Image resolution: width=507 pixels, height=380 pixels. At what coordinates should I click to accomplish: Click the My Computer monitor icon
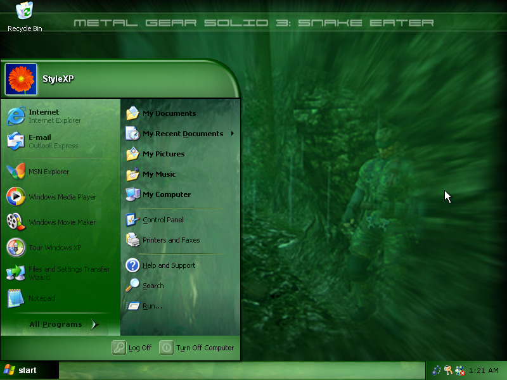[x=132, y=194]
